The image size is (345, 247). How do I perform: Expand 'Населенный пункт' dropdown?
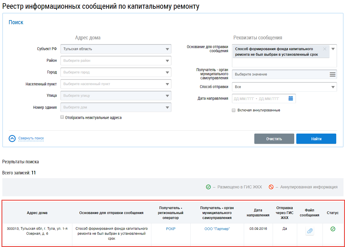167,84
